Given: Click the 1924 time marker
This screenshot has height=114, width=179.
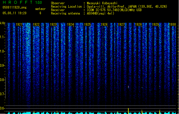Looking at the screenshot, I should coord(71,25).
